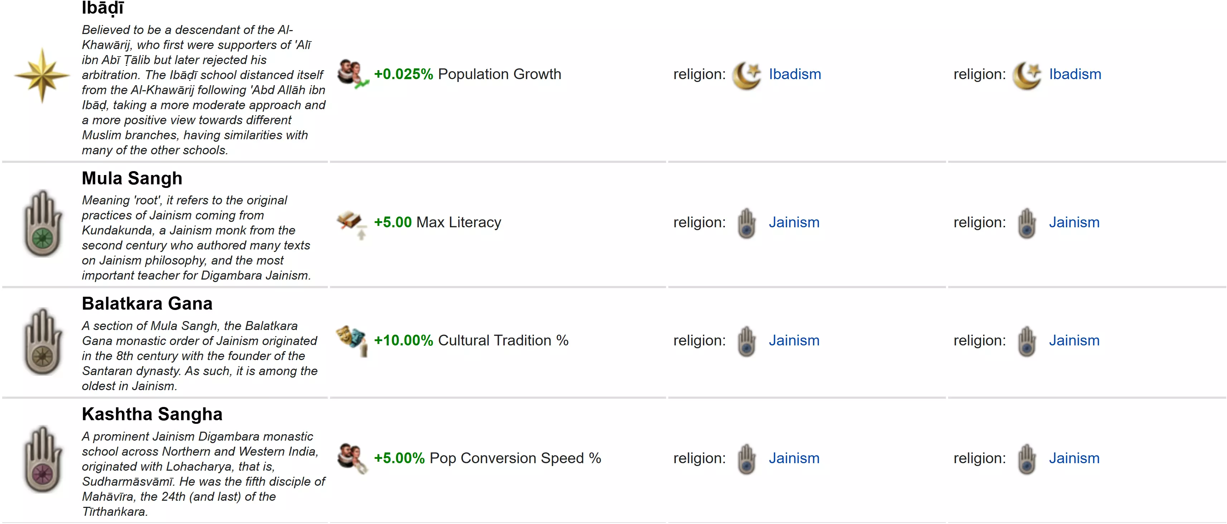The width and height of the screenshot is (1227, 524).
Task: Click second Jainism hand icon in Kashtha Sangha row
Action: pyautogui.click(x=1027, y=459)
